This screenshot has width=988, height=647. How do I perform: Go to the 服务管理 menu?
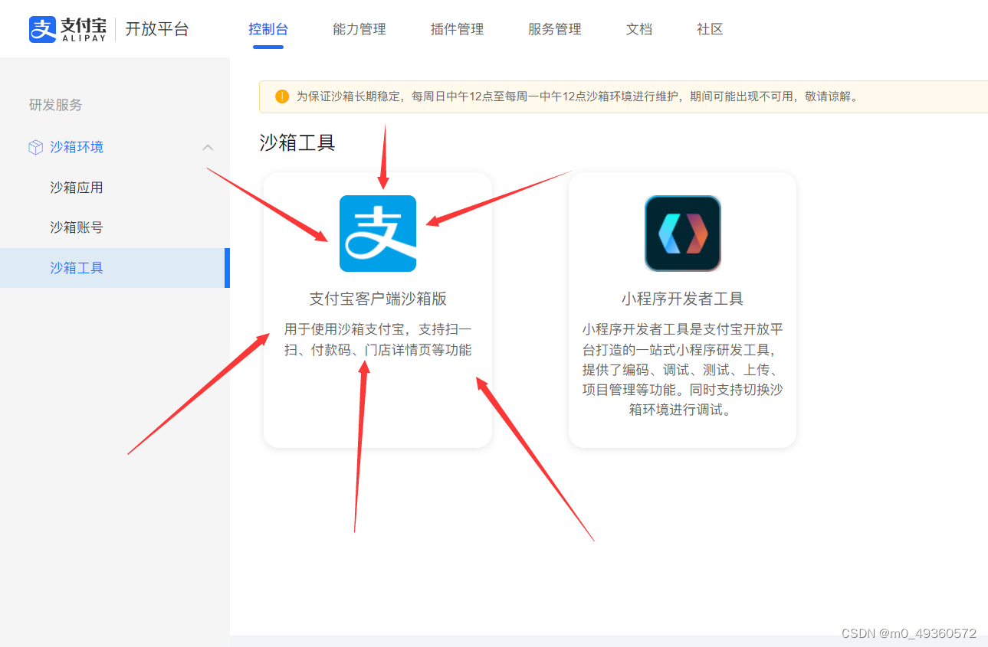click(555, 29)
